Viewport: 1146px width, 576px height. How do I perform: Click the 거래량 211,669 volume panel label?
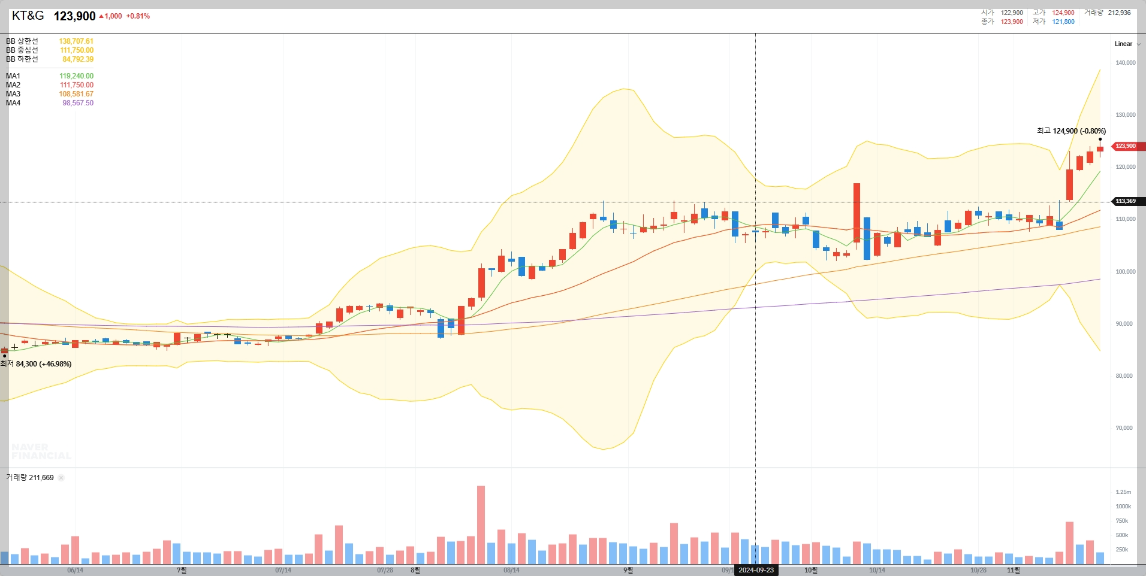click(x=30, y=478)
